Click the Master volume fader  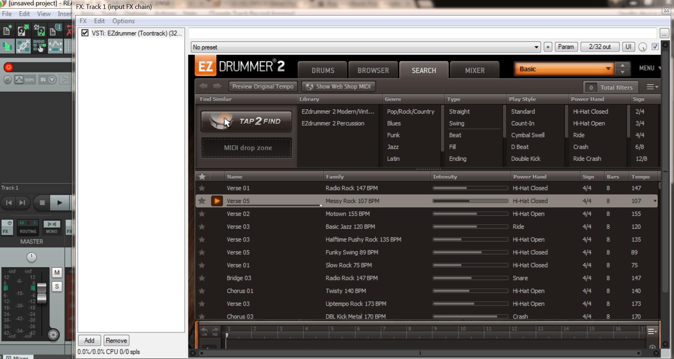point(42,293)
